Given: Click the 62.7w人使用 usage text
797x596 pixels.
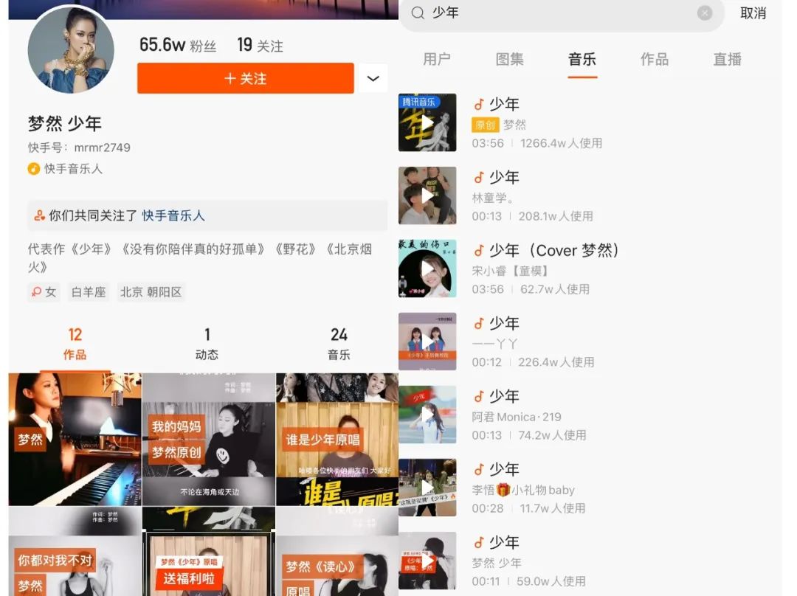Looking at the screenshot, I should tap(554, 289).
